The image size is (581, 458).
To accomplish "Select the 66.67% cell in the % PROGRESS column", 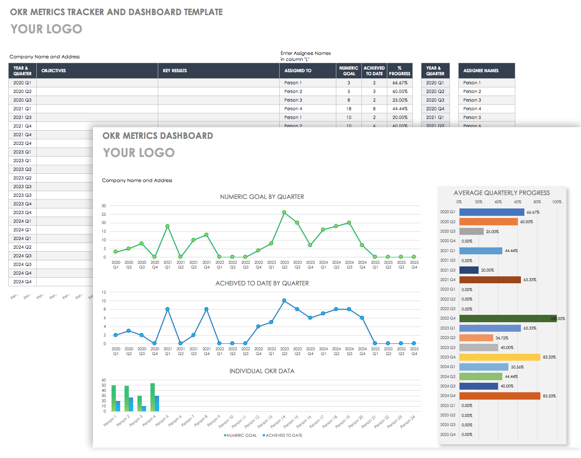I will 400,83.
